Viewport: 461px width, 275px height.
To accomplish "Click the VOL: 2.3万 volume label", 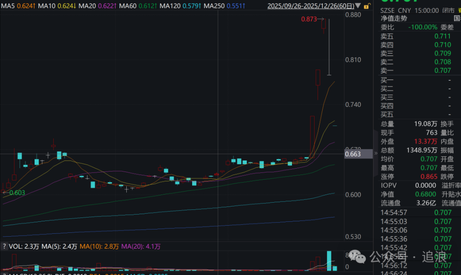I will (x=24, y=246).
